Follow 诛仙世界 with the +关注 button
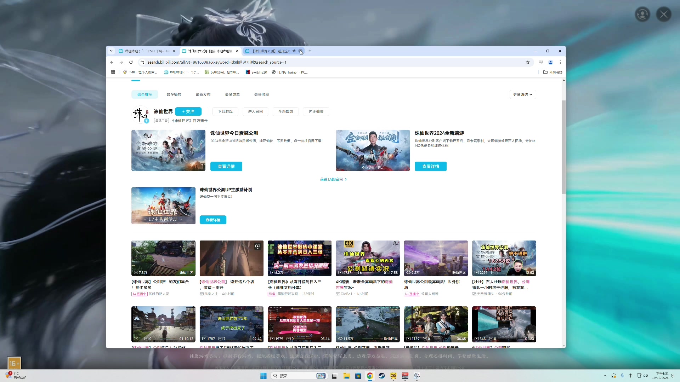 [188, 111]
